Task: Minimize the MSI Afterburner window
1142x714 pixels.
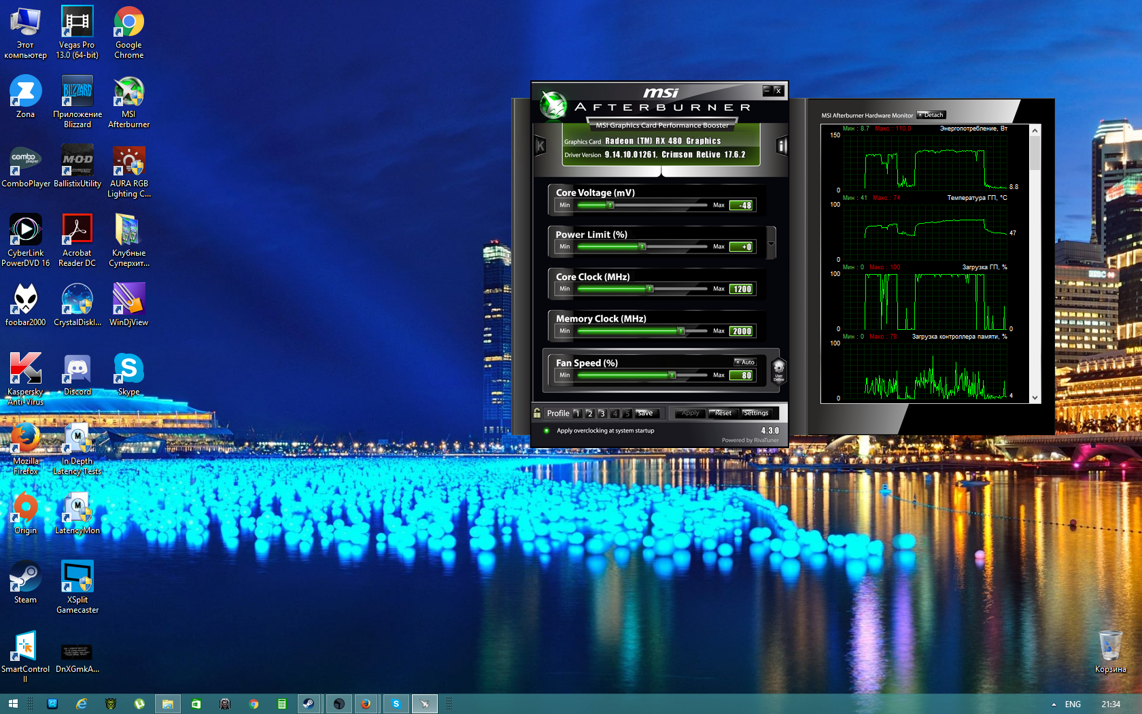Action: point(767,90)
